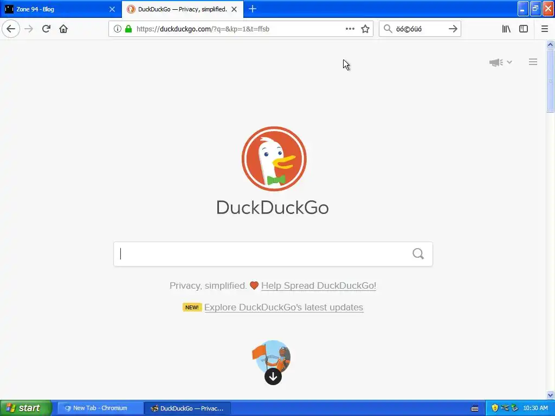Screen dimensions: 555x416
Task: Click the magnifier in Firefox search box
Action: [x=388, y=29]
